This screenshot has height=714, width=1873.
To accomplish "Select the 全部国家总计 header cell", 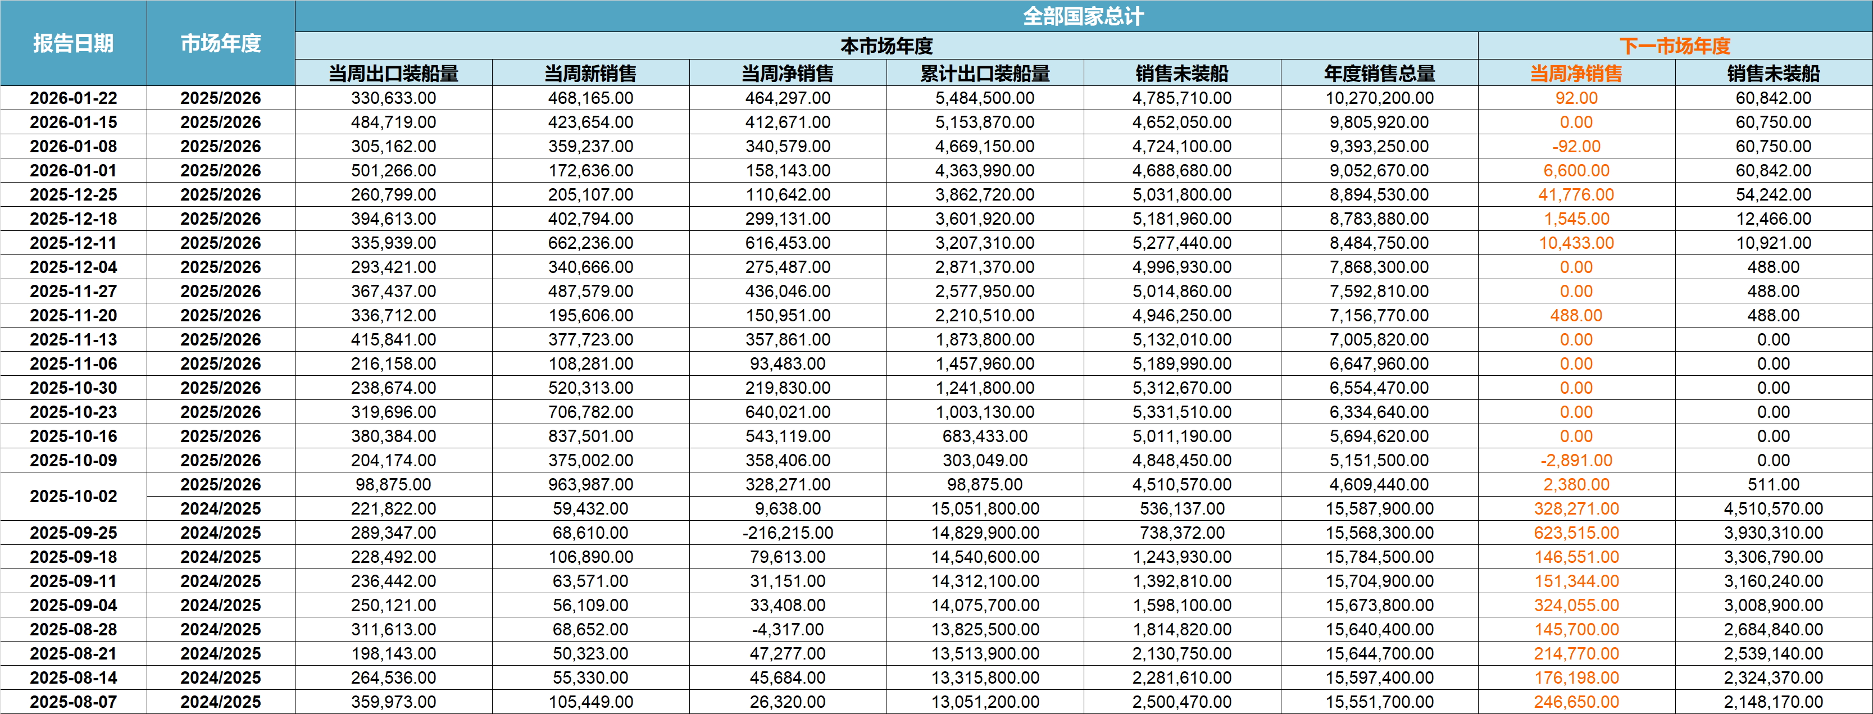I will click(x=1083, y=16).
